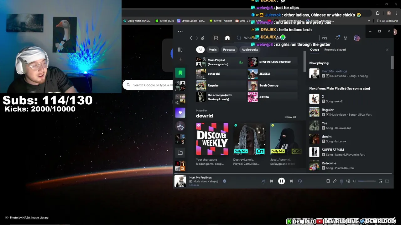This screenshot has width=401, height=225.
Task: Switch to the Recently played tab
Action: pyautogui.click(x=335, y=50)
